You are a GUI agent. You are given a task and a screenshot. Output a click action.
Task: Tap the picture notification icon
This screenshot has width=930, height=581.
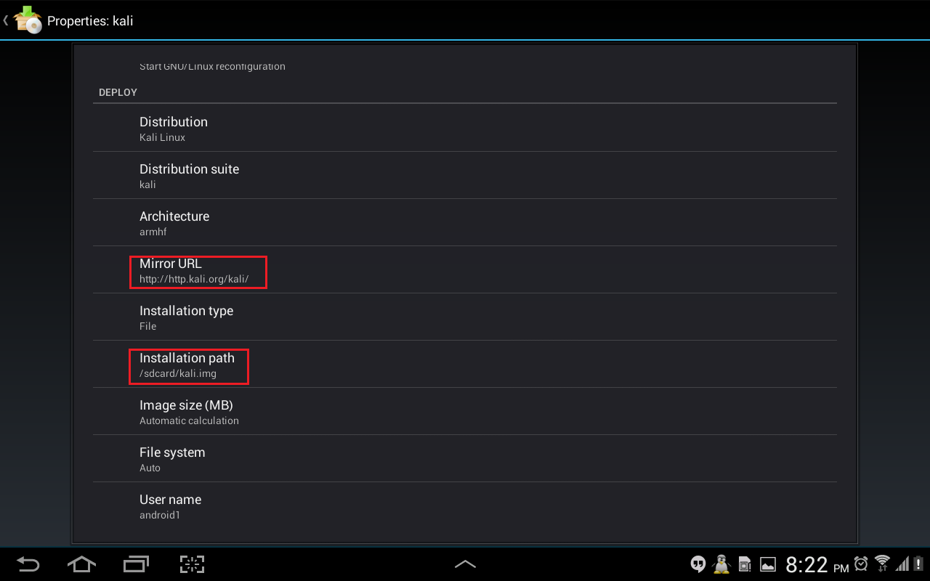click(x=767, y=564)
